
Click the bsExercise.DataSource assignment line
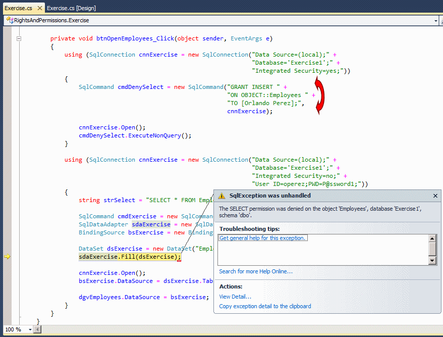coord(146,281)
